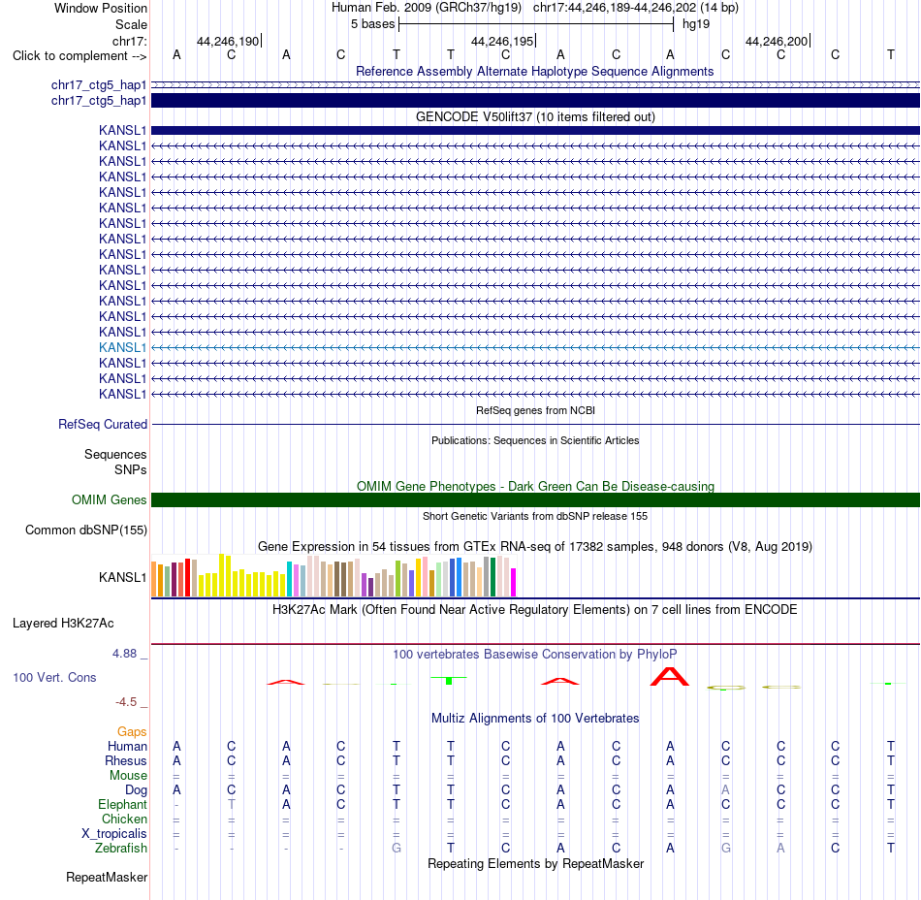
Task: Click the '100 Vert. Cons' track label
Action: 54,677
